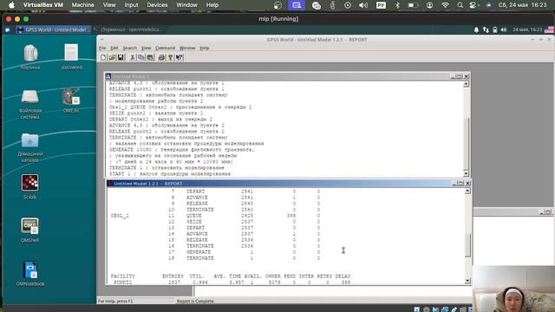Open the GPSS World Command menu
555x312 pixels.
(x=165, y=48)
